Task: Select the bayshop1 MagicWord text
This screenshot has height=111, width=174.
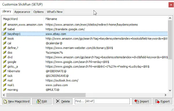Action: [x=14, y=34]
